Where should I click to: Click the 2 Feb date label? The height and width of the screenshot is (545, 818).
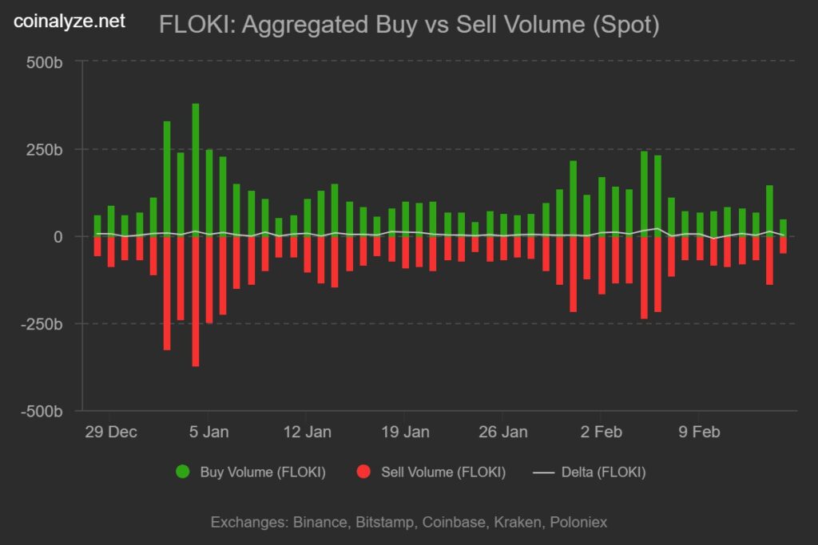[601, 432]
